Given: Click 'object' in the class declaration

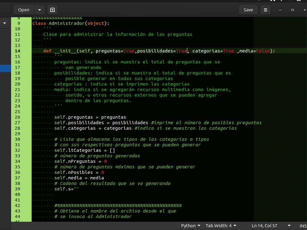Looking at the screenshot, I should (96, 23).
